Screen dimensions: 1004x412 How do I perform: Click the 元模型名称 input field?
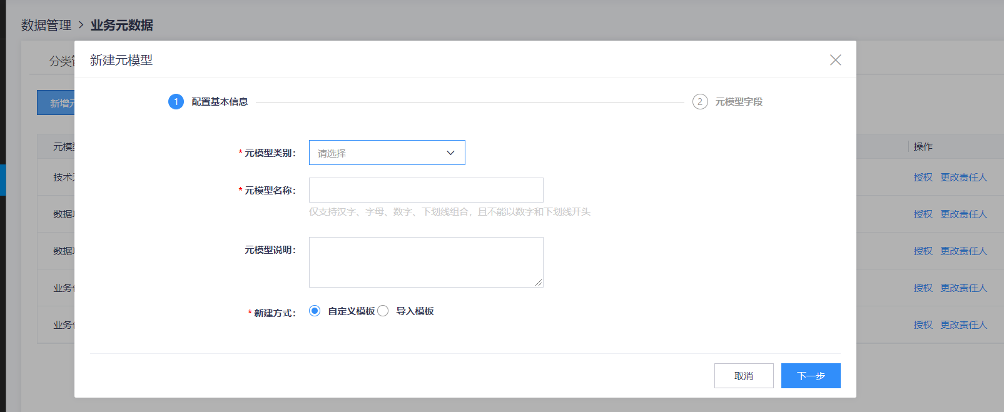(x=426, y=190)
